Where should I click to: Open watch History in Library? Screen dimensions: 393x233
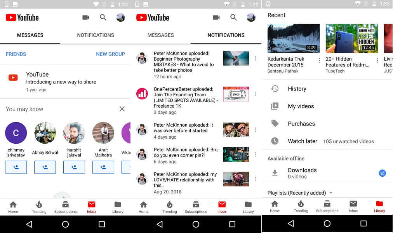click(x=327, y=89)
